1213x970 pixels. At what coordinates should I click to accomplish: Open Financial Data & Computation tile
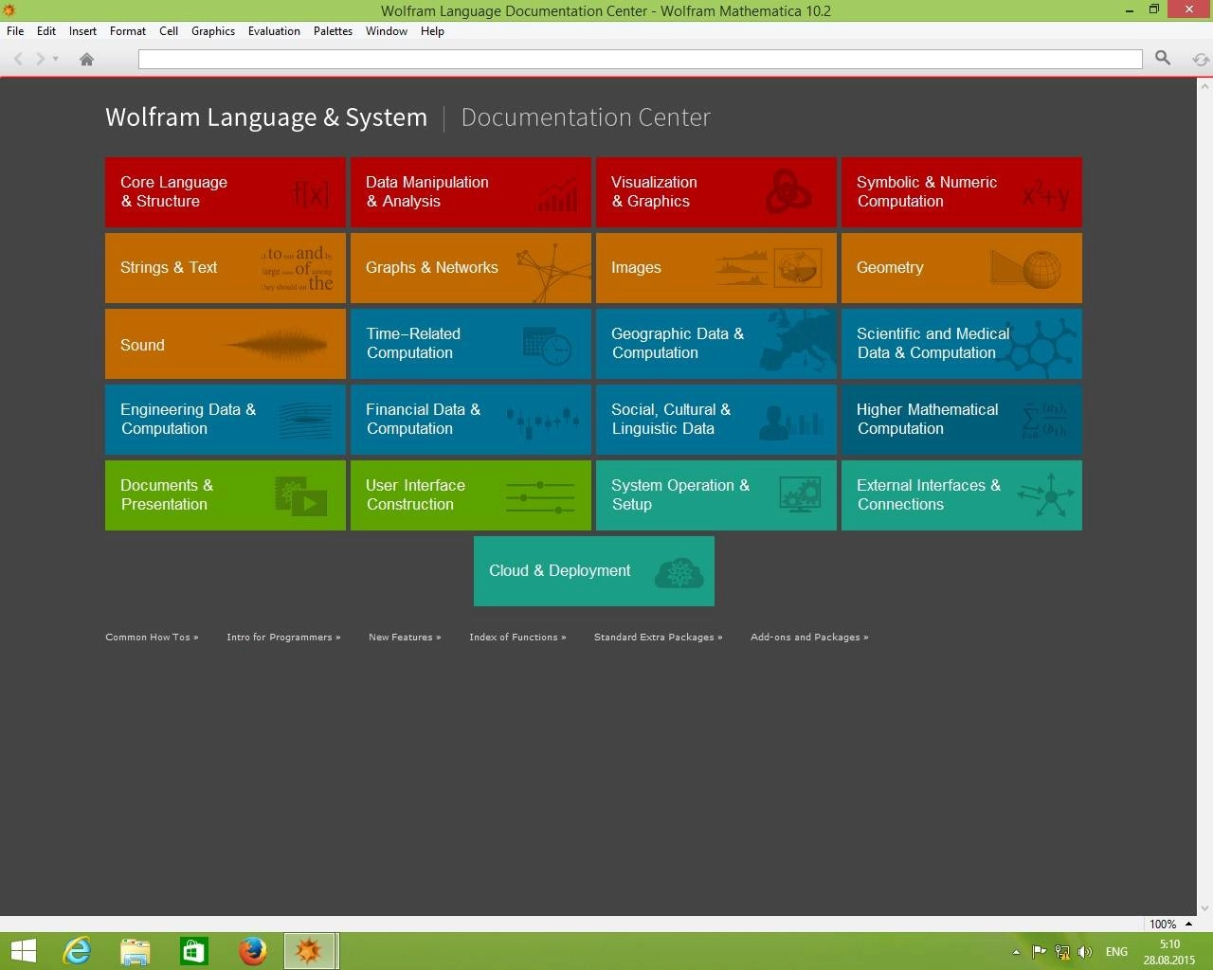(471, 420)
